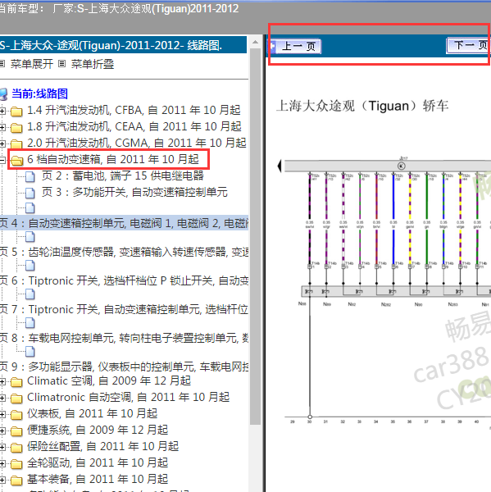Open 1.8 升汽油发动机, CEAA folder
This screenshot has width=491, height=492.
(134, 126)
